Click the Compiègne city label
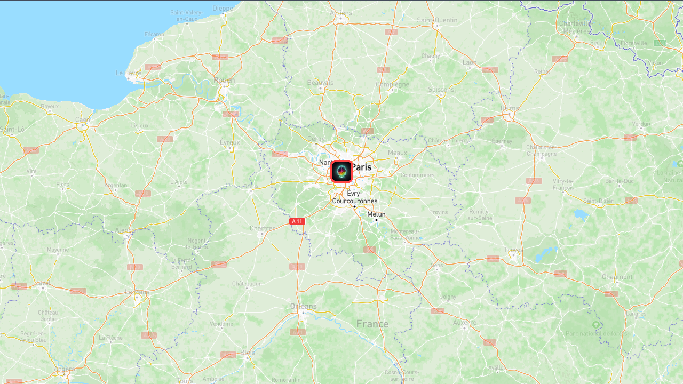 pyautogui.click(x=392, y=84)
